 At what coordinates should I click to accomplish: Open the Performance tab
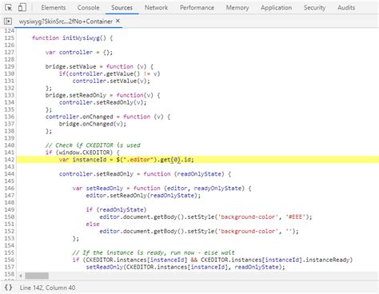click(197, 8)
